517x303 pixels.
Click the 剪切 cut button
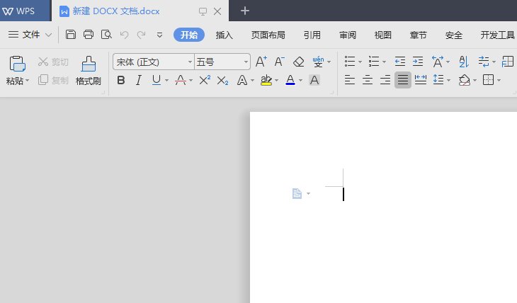click(x=53, y=62)
